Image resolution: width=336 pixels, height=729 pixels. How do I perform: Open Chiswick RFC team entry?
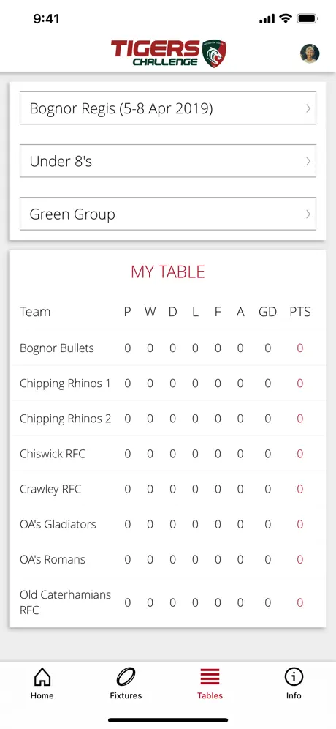[x=168, y=454]
